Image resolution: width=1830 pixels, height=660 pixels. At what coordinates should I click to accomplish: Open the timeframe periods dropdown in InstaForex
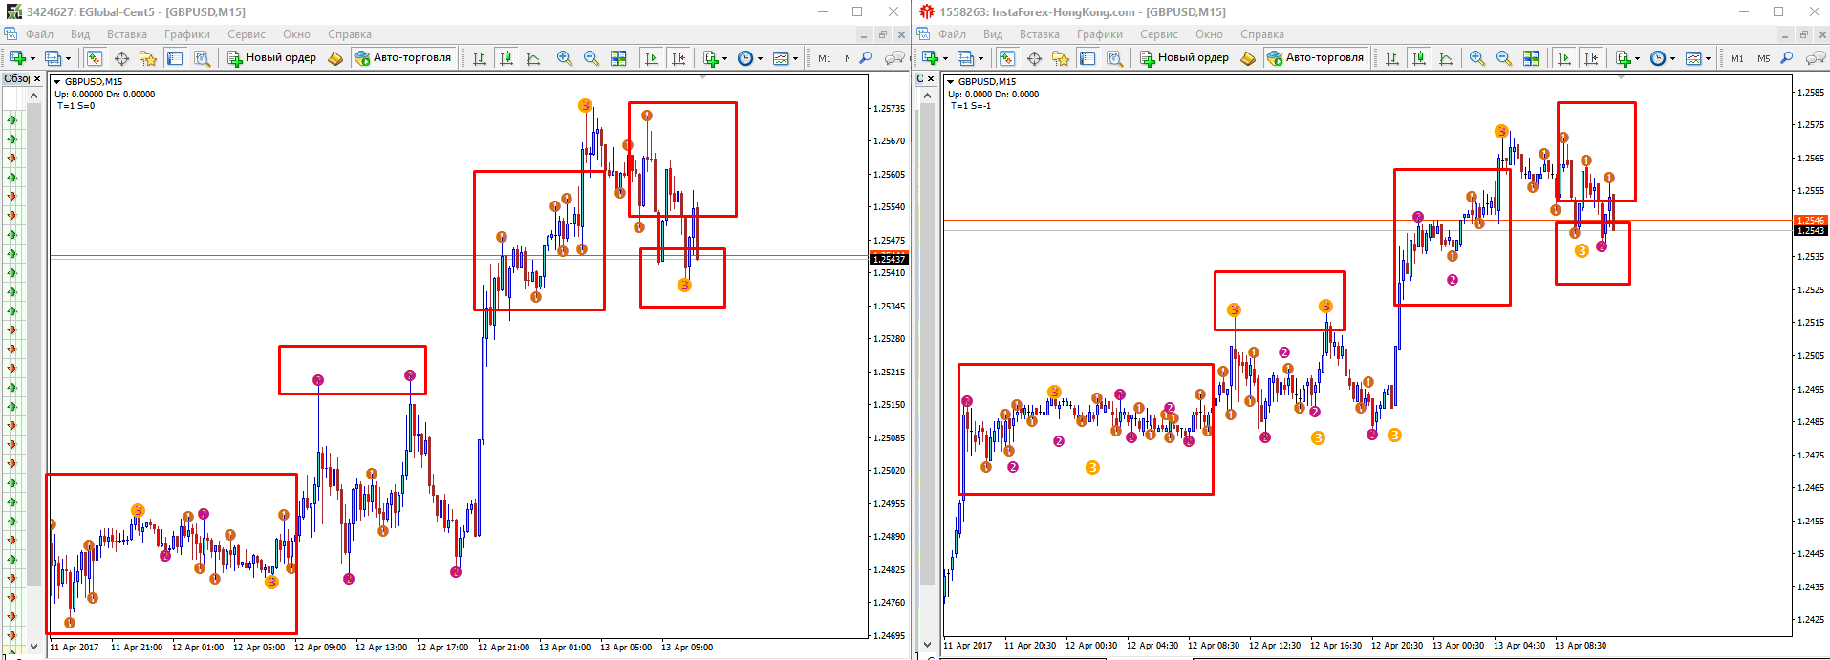coord(1672,58)
